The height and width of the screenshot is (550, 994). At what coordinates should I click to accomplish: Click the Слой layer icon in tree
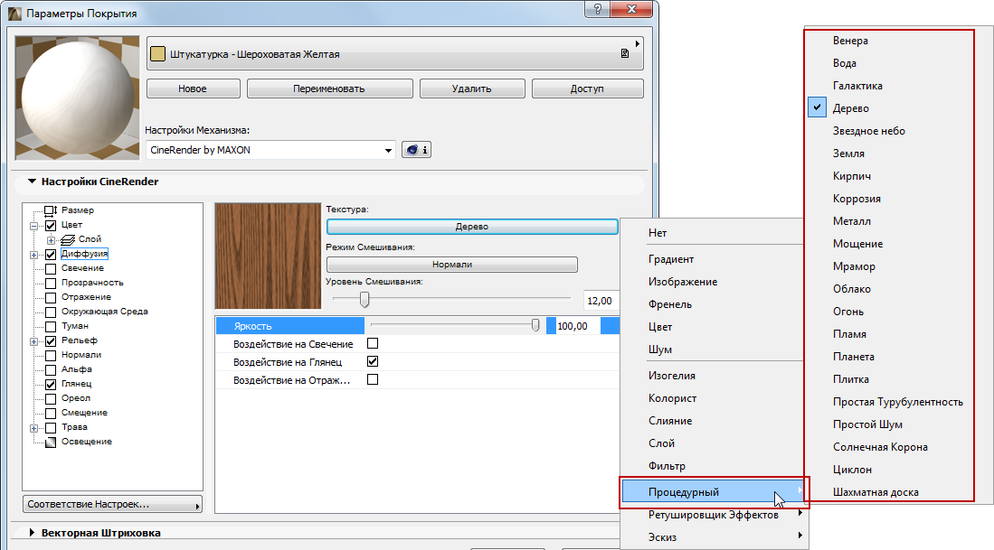click(67, 240)
